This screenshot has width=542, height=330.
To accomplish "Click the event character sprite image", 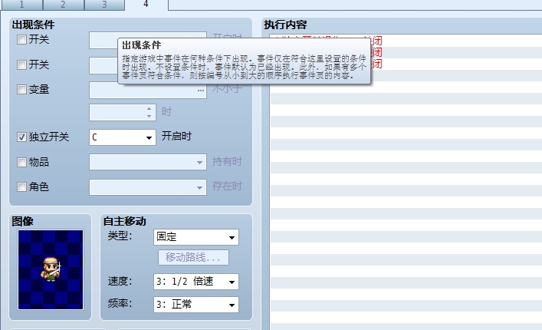I will tap(51, 269).
